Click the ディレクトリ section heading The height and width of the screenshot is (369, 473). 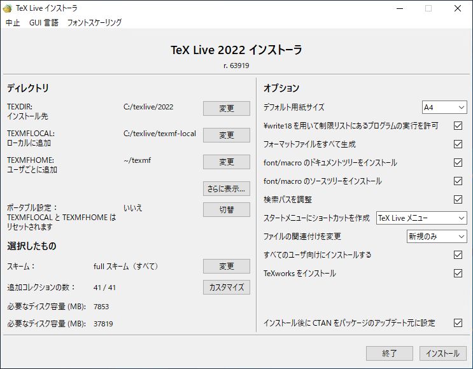(28, 88)
